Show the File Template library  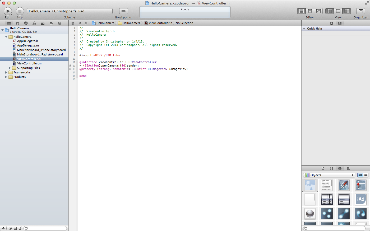(323, 168)
